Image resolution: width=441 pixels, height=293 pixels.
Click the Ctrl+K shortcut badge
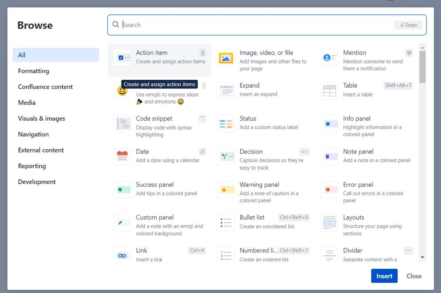coord(197,250)
